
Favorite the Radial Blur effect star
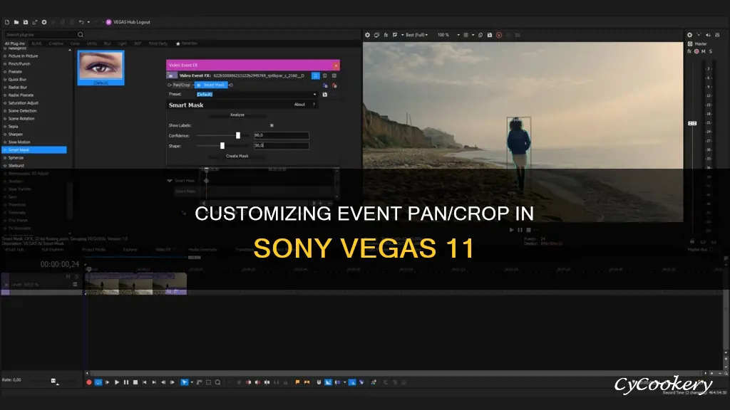pyautogui.click(x=5, y=88)
